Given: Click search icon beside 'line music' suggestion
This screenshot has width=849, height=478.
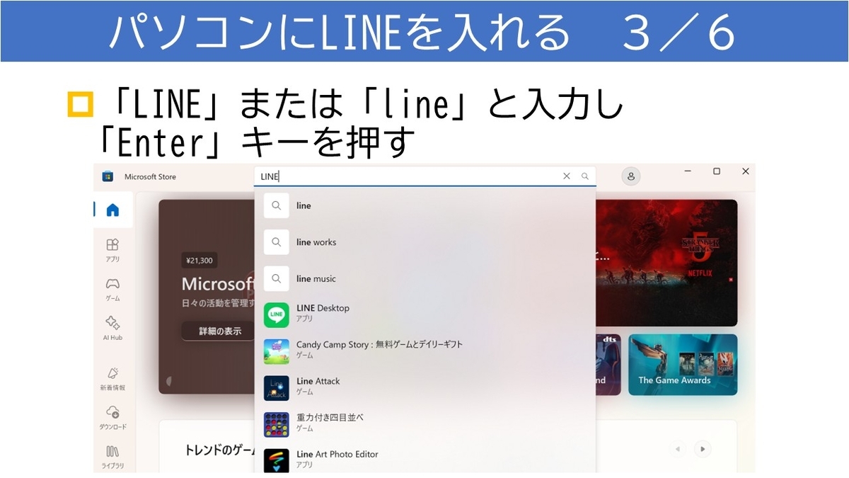Looking at the screenshot, I should click(x=277, y=278).
